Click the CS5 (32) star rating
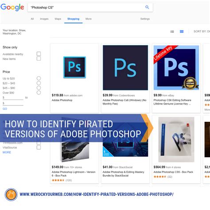 coord(163,177)
